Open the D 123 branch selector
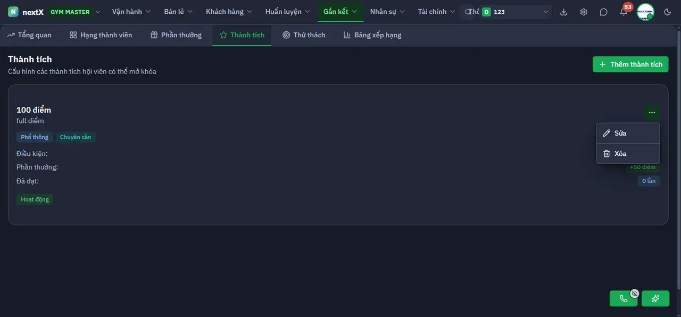 tap(515, 12)
